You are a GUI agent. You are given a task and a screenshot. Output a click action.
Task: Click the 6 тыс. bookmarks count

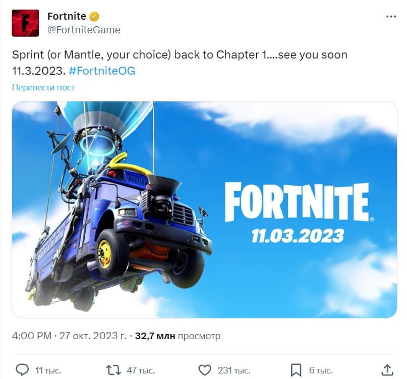[x=321, y=370]
